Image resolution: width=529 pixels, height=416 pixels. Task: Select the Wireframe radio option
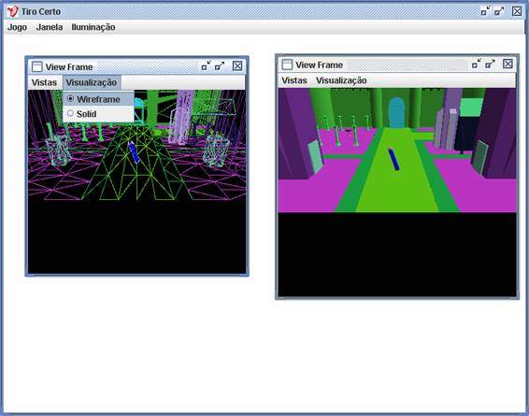pos(98,99)
